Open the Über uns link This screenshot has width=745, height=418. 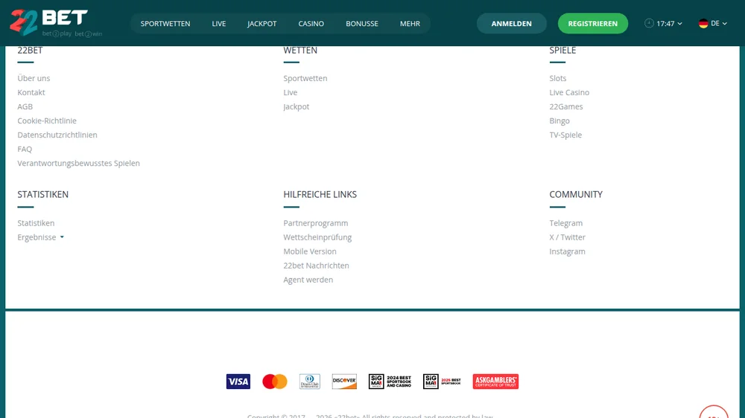[x=34, y=78]
